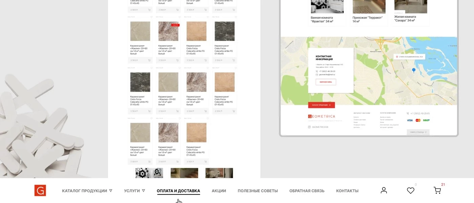Favorite the tile with the red discount badge
This screenshot has width=474, height=203.
[179, 17]
